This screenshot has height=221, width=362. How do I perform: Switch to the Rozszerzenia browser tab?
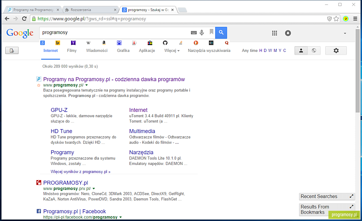pos(90,10)
